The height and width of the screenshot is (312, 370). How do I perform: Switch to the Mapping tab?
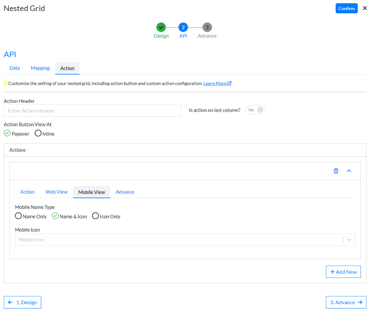pyautogui.click(x=40, y=68)
